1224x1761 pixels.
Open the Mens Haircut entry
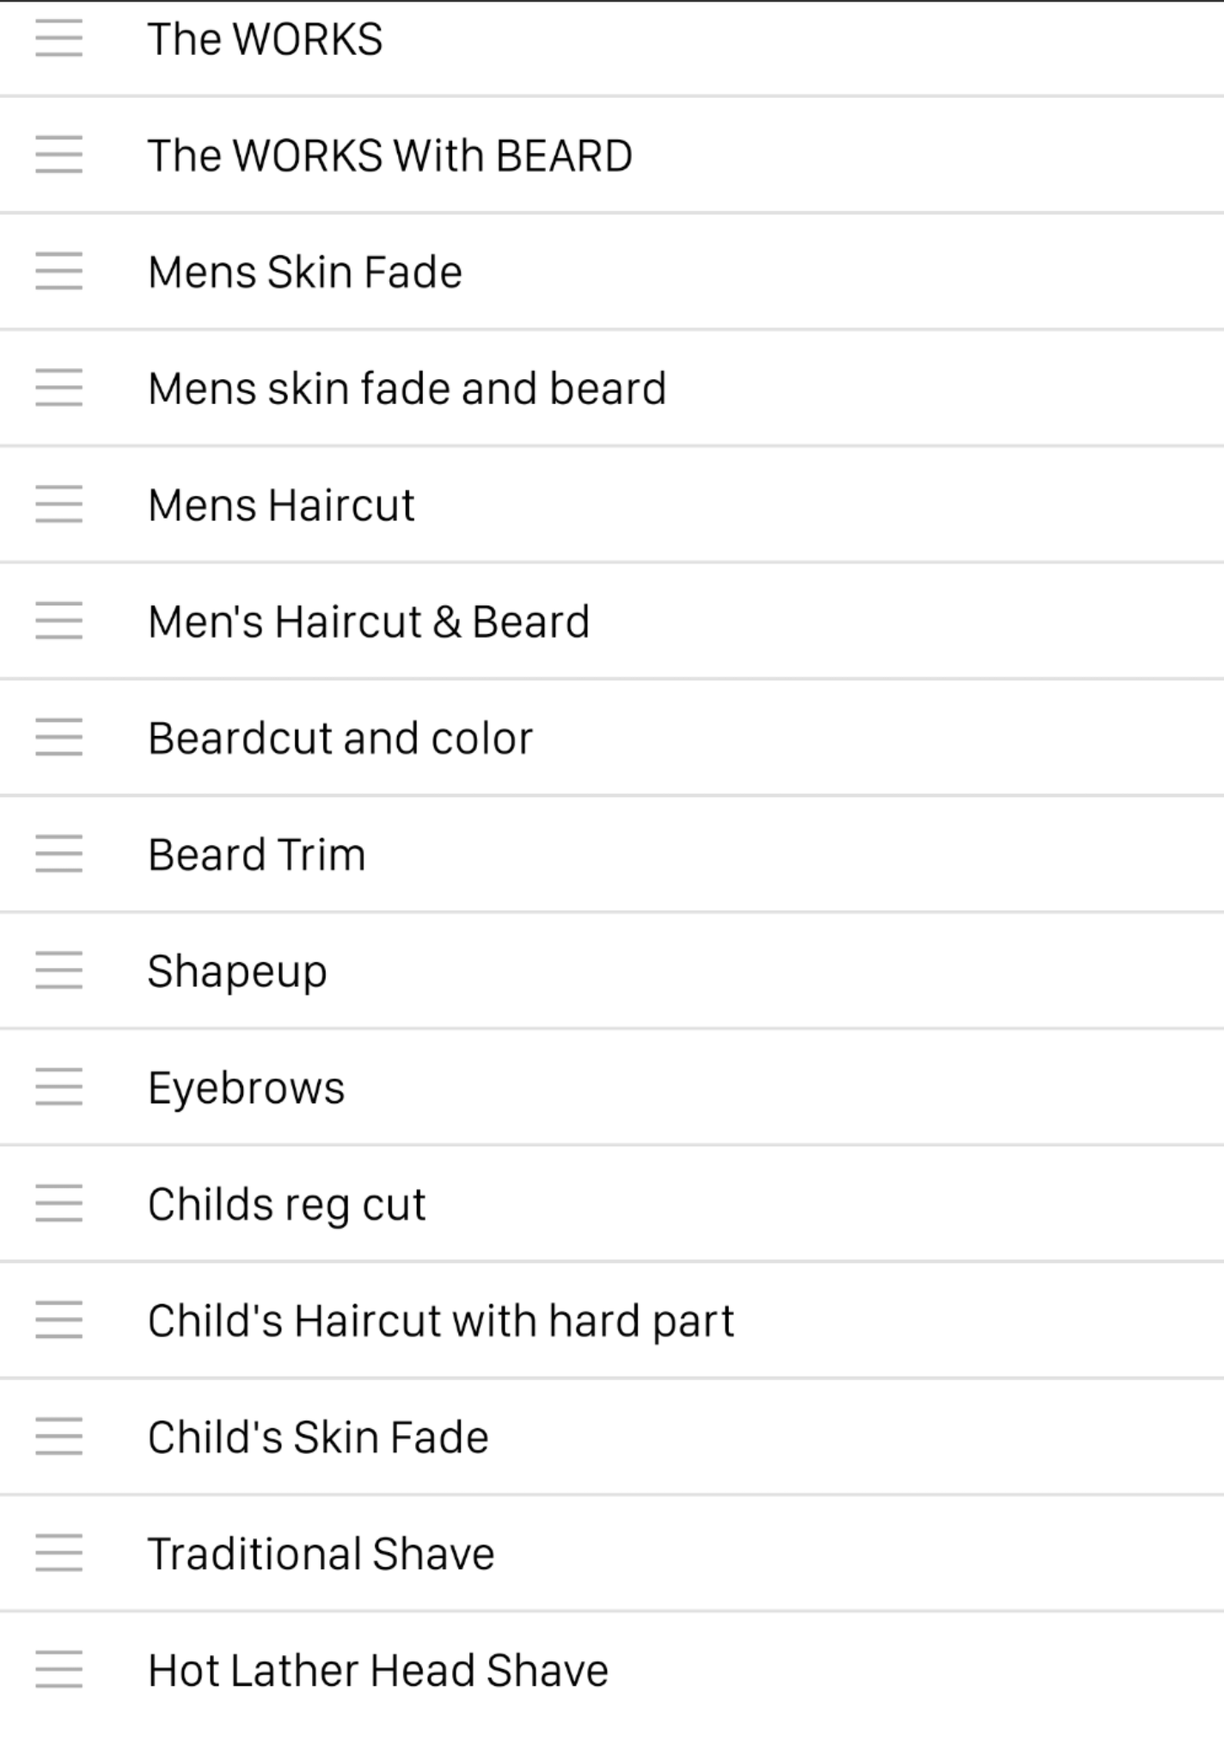coord(281,505)
